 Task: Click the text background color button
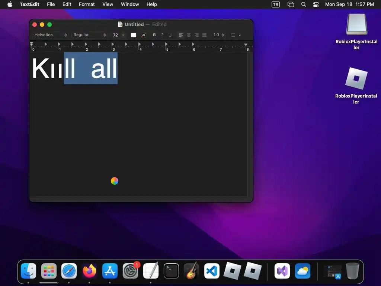(144, 35)
